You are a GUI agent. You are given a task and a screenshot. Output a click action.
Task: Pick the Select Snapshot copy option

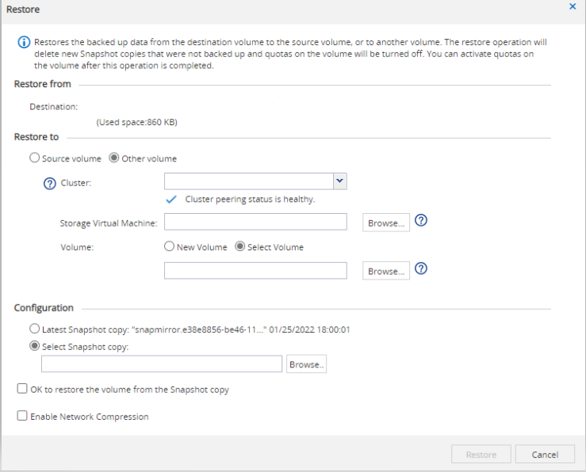pos(34,346)
